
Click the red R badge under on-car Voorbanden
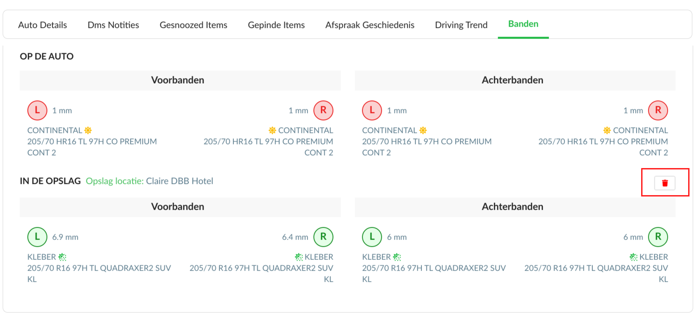[323, 110]
